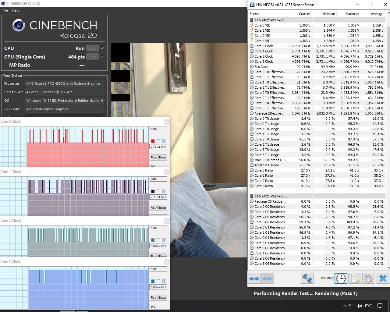The height and width of the screenshot is (312, 390).
Task: Select the Core 2 T0 Usage sensor row
Action: tap(317, 139)
